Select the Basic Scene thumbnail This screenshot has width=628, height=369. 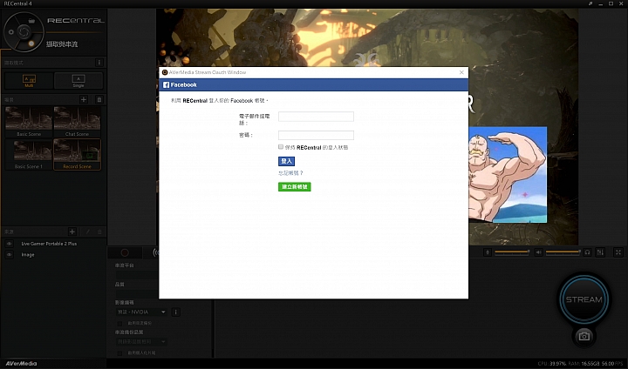29,122
